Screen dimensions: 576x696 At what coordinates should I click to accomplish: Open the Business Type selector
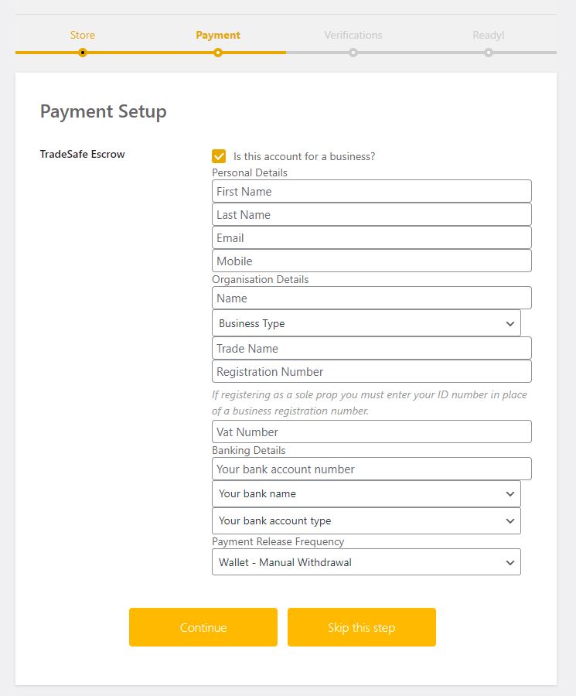366,322
